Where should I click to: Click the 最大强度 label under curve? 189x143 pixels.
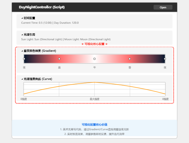click(94, 99)
